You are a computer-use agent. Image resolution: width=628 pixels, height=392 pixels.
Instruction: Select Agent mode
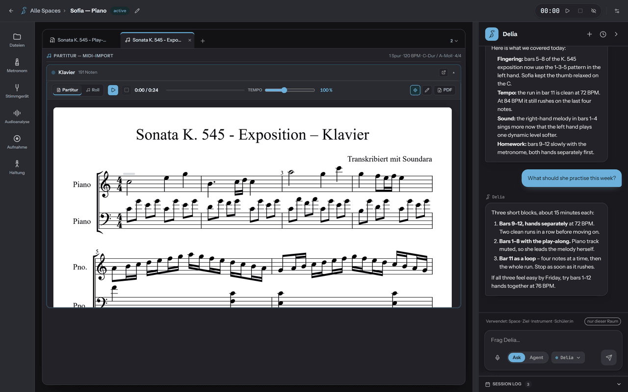click(536, 358)
